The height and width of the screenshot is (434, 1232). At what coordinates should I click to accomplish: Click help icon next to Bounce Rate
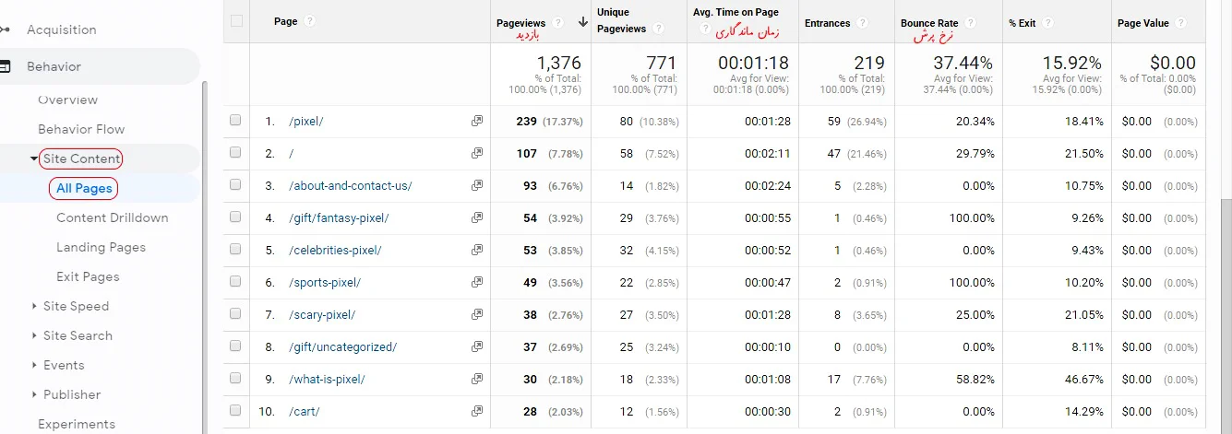[x=973, y=23]
